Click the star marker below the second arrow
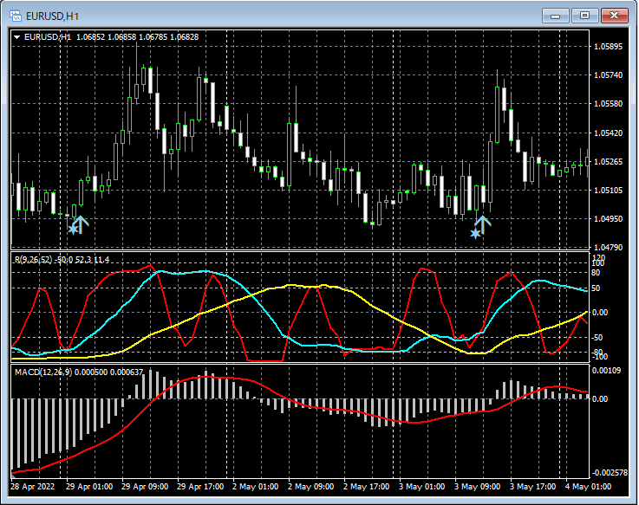Image resolution: width=639 pixels, height=505 pixels. [475, 233]
